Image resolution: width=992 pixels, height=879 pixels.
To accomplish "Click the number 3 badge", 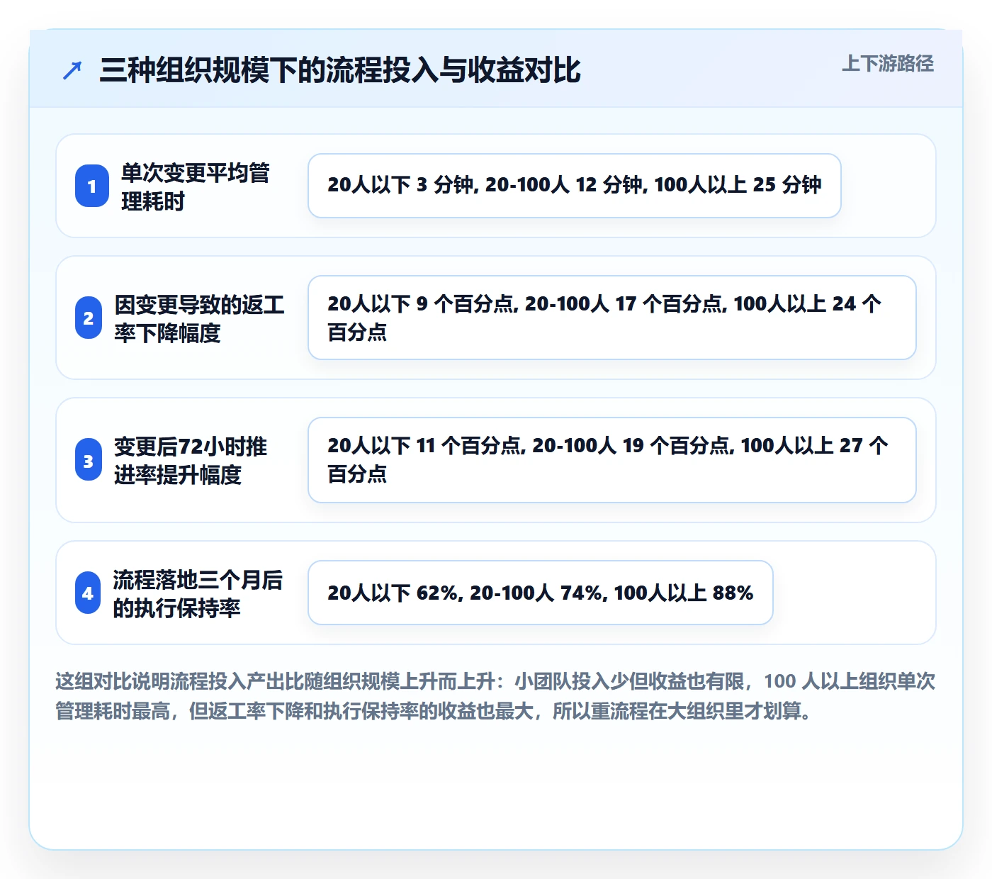I will [x=89, y=460].
